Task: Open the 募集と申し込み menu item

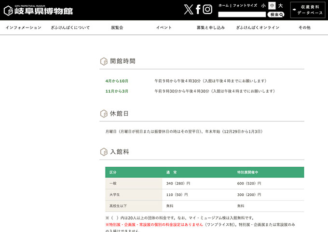Action: tap(211, 28)
